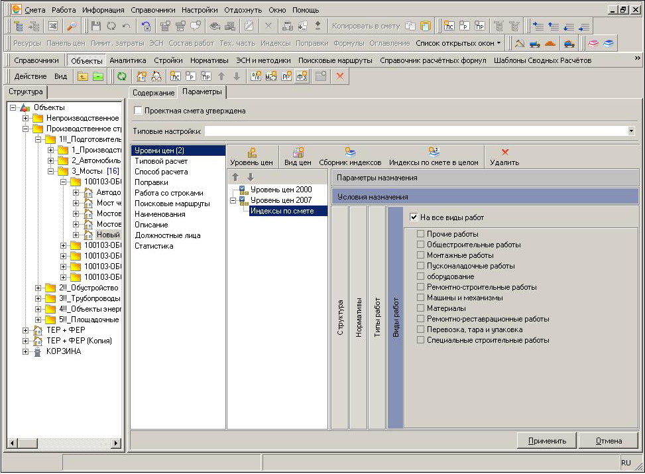Click the Вид цен toolbar button
The image size is (645, 474).
[298, 156]
